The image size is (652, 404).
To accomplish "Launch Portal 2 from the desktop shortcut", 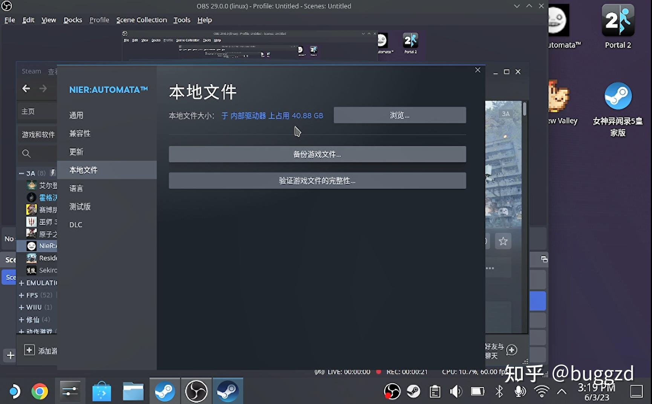I will tap(617, 20).
